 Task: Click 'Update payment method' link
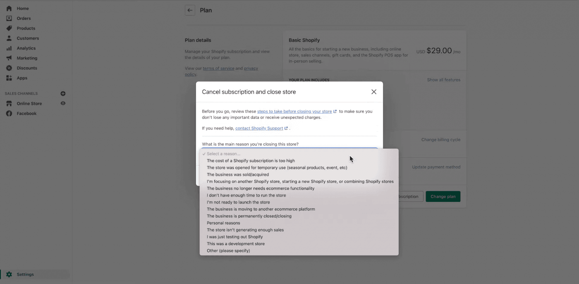click(436, 167)
